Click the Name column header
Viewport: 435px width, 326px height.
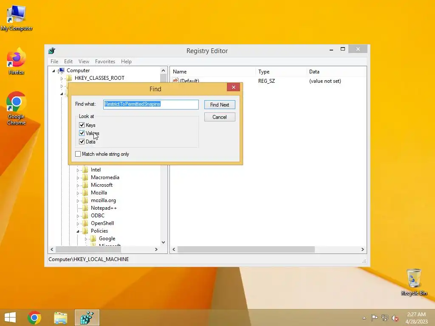pos(212,71)
